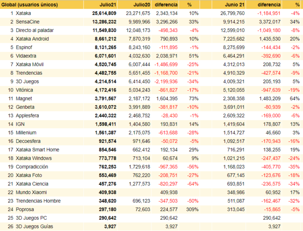Select the 'Decoesfera' row label

click(x=28, y=141)
